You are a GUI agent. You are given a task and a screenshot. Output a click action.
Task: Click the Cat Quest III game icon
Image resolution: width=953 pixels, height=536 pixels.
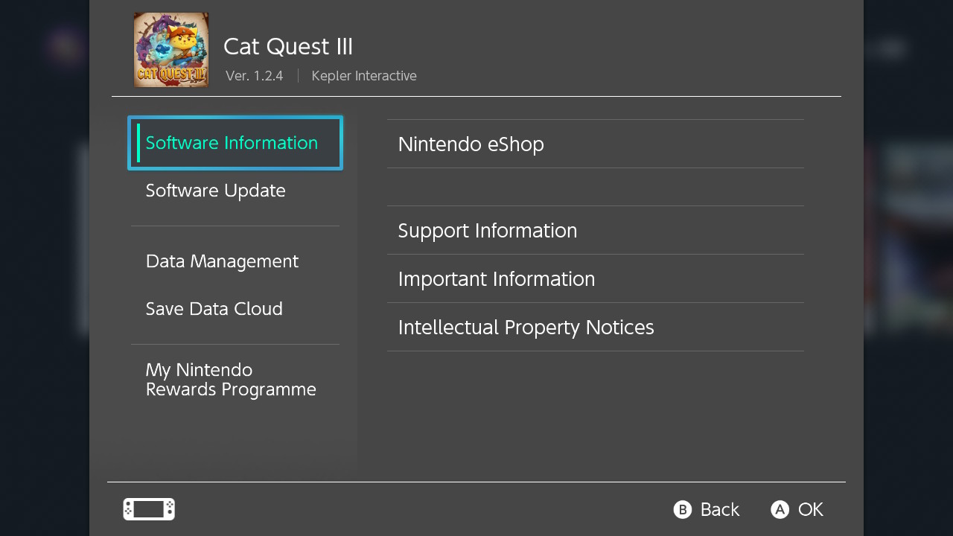tap(171, 50)
